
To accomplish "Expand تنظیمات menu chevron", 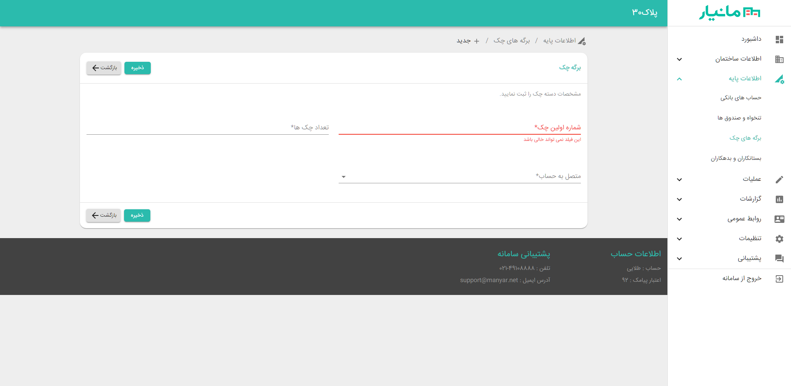I will (679, 239).
